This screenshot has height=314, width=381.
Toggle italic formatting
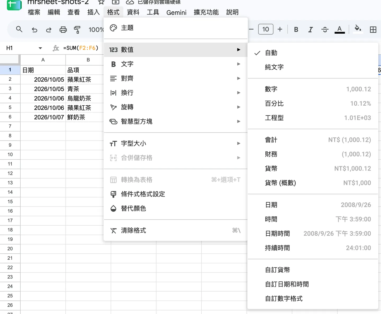click(x=310, y=29)
